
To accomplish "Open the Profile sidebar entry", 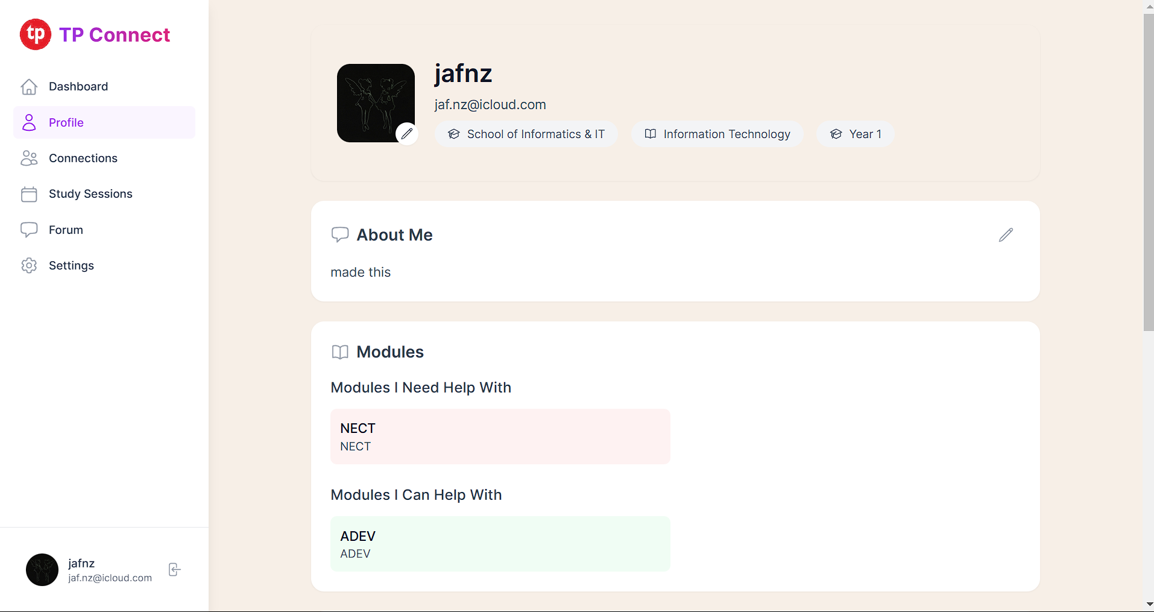I will coord(66,122).
